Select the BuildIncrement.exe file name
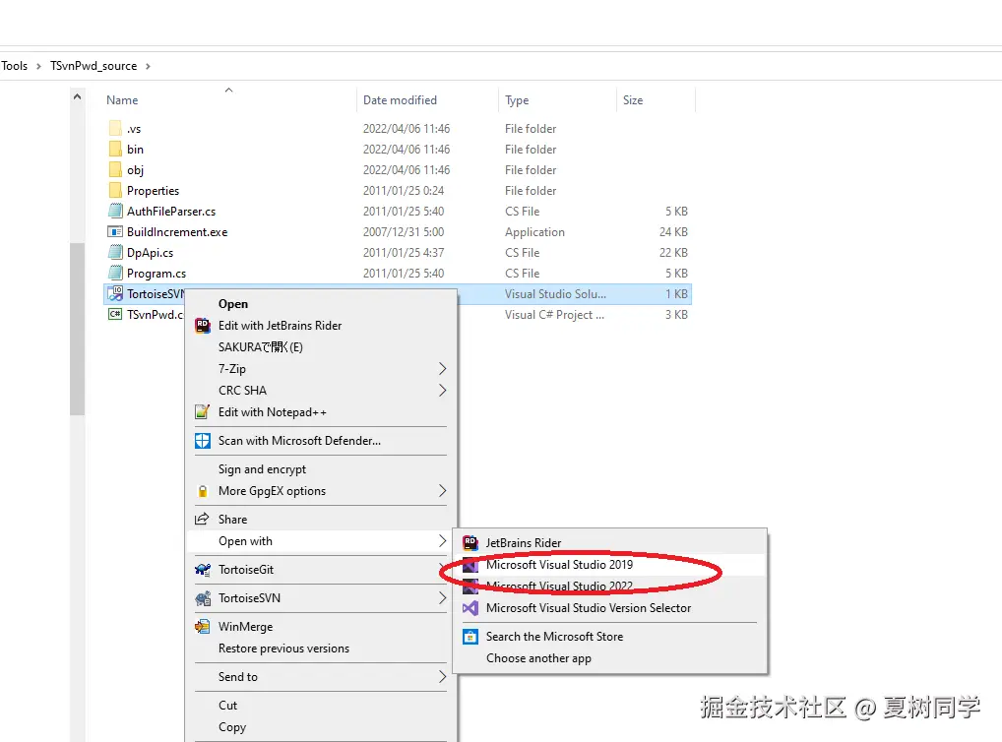This screenshot has height=742, width=1002. [177, 232]
